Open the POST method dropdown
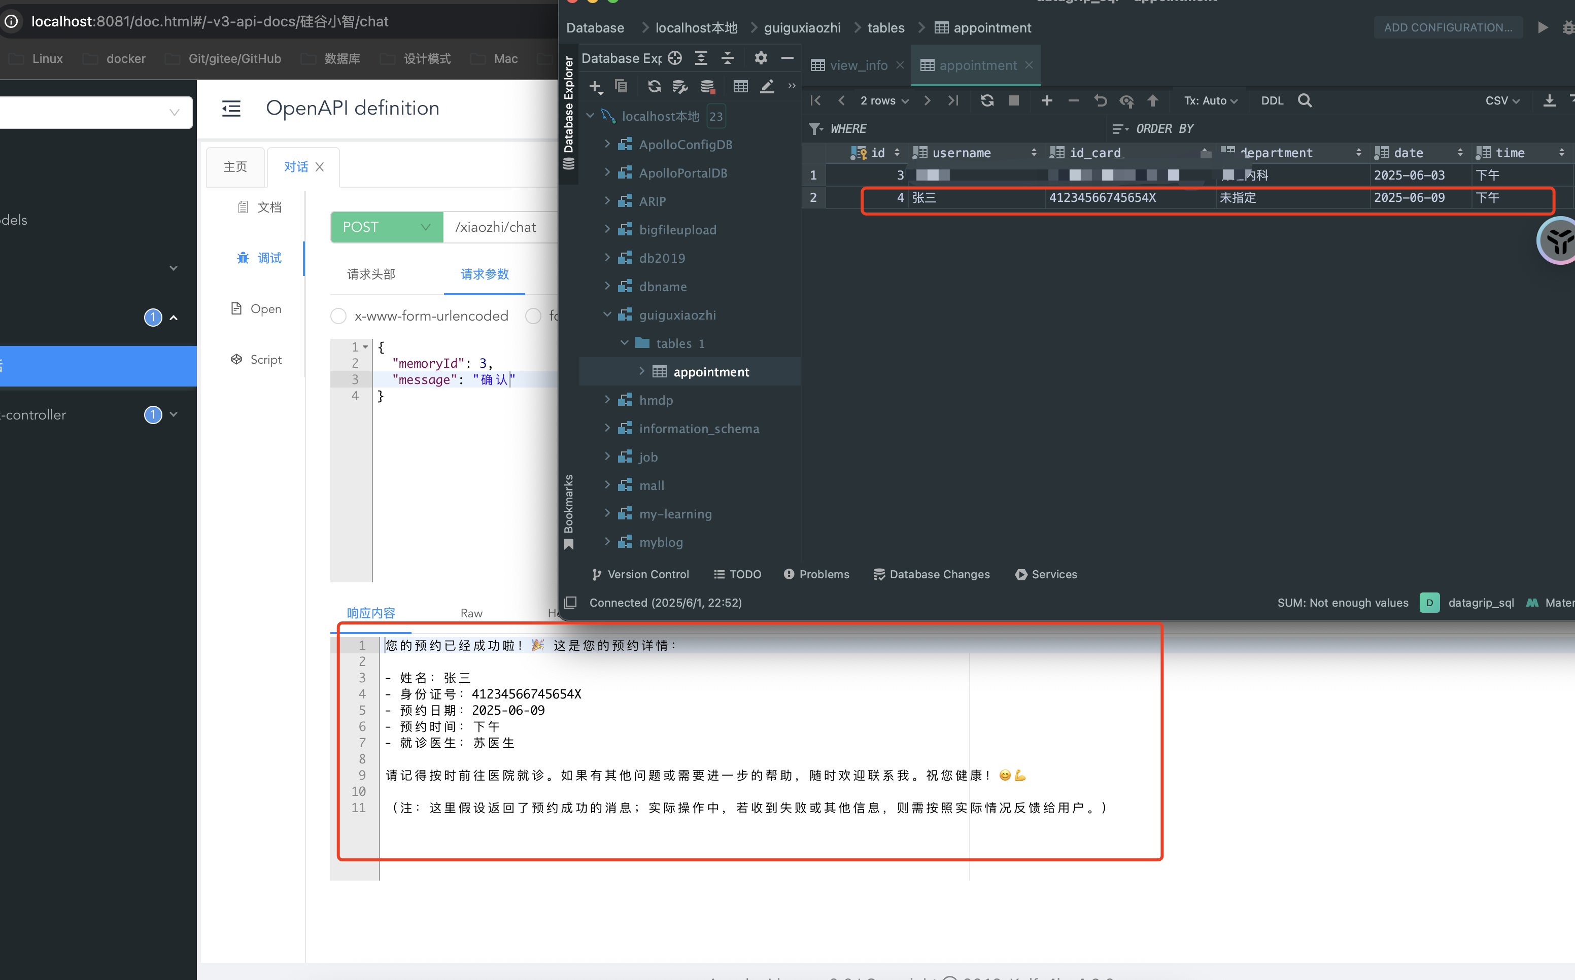 (386, 227)
